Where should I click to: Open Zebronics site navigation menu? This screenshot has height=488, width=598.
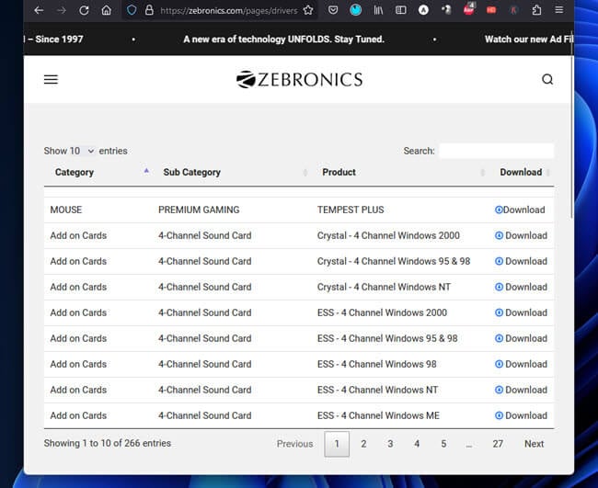51,79
